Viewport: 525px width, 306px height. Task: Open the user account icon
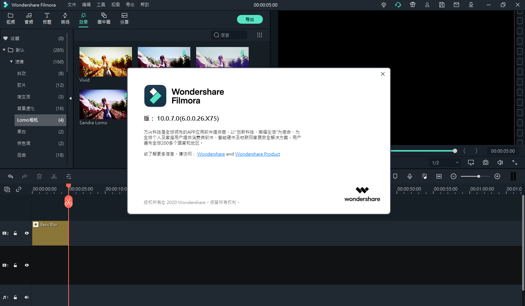427,5
